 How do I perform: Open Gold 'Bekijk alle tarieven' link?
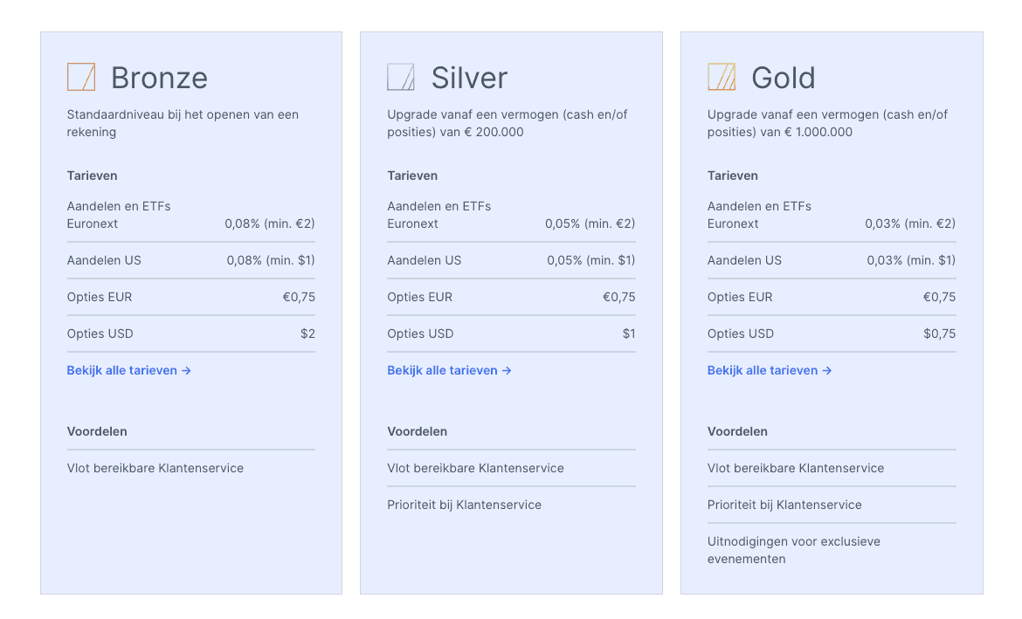tap(769, 370)
